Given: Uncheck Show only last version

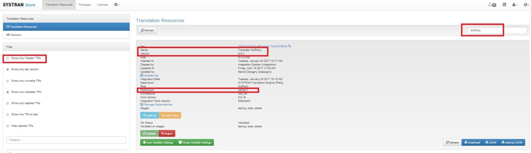Looking at the screenshot, I should tap(8, 69).
